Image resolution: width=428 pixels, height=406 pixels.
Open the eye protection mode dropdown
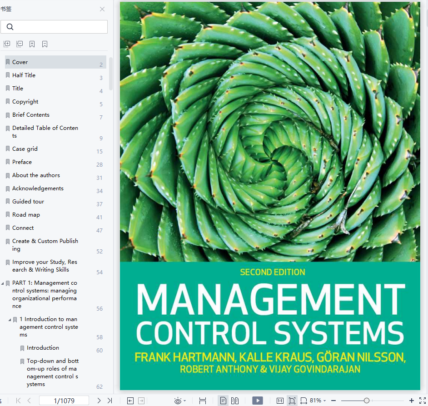(x=185, y=401)
